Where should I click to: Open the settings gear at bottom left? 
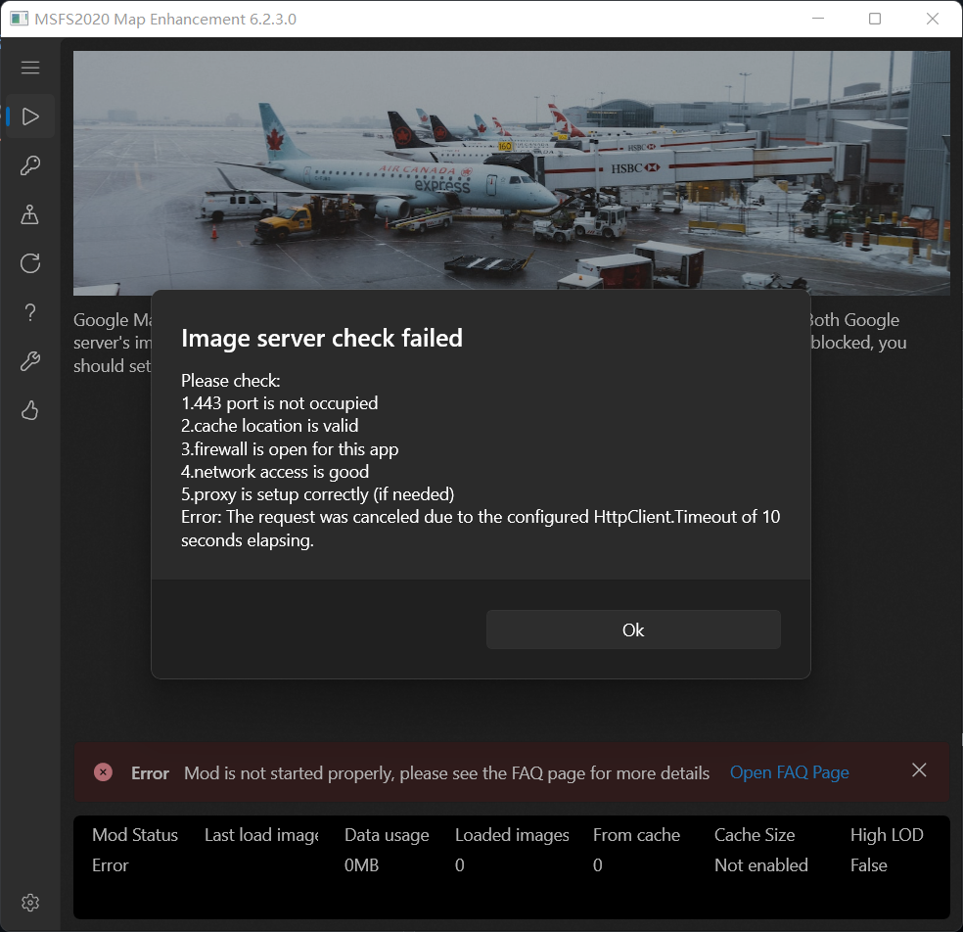29,902
